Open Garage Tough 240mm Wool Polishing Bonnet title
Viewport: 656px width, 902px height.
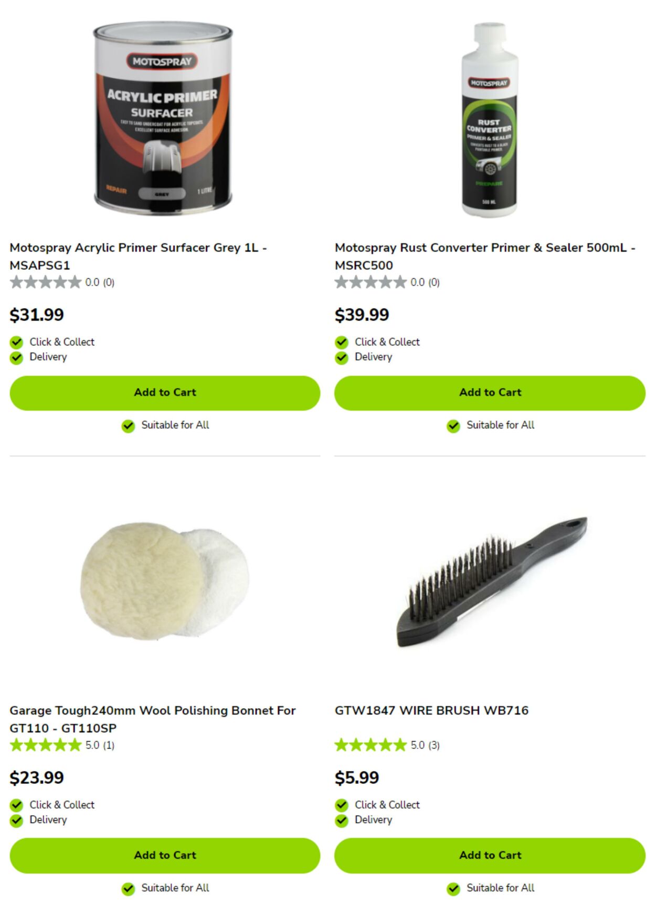153,719
